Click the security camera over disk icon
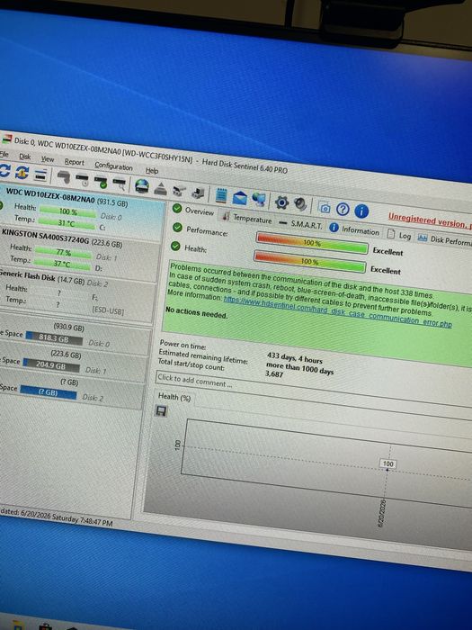Screen dimensions: 472x630 (179, 191)
